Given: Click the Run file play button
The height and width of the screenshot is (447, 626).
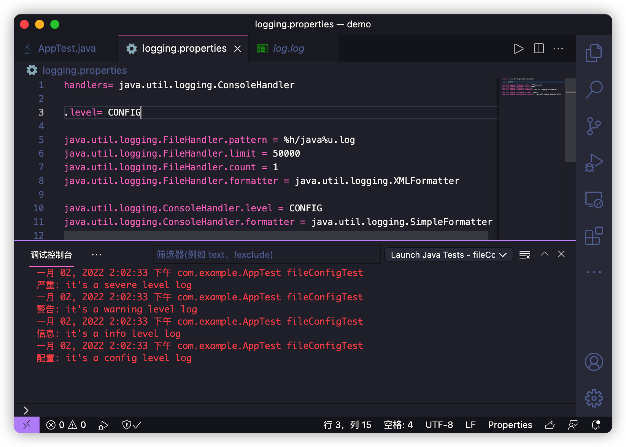Looking at the screenshot, I should coord(518,49).
